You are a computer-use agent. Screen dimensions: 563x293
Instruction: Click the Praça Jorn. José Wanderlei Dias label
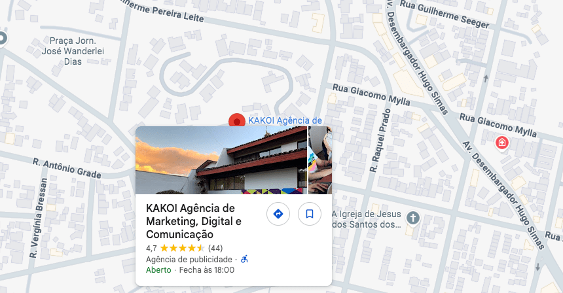[73, 51]
